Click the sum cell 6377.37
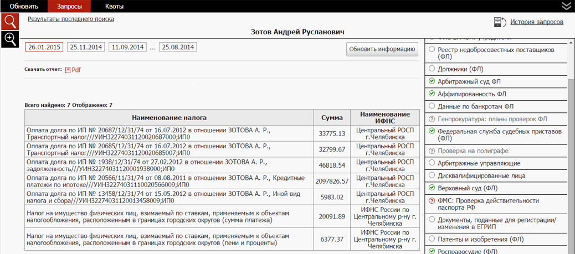Viewport: 575px width, 254px height. pyautogui.click(x=332, y=239)
